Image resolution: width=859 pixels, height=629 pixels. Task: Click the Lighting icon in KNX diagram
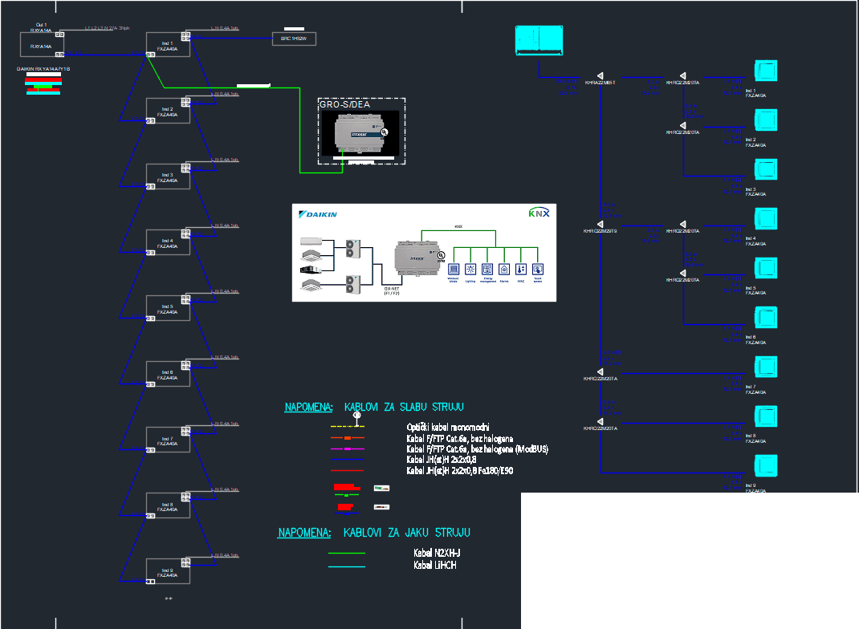pos(470,270)
